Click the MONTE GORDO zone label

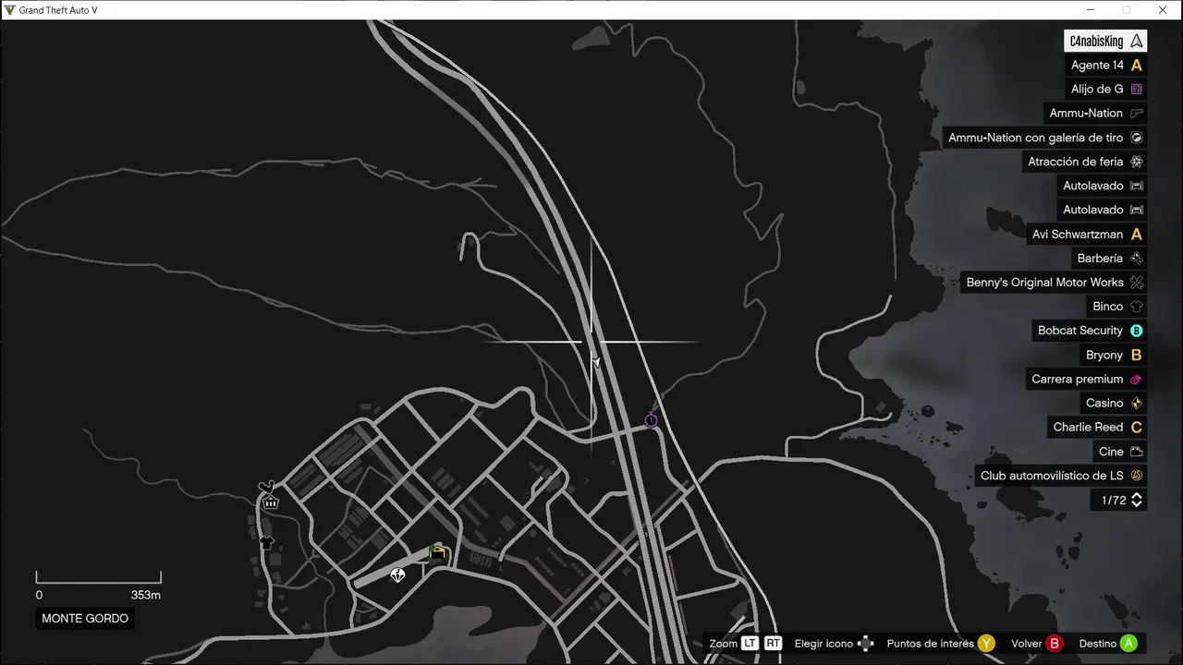pyautogui.click(x=85, y=619)
